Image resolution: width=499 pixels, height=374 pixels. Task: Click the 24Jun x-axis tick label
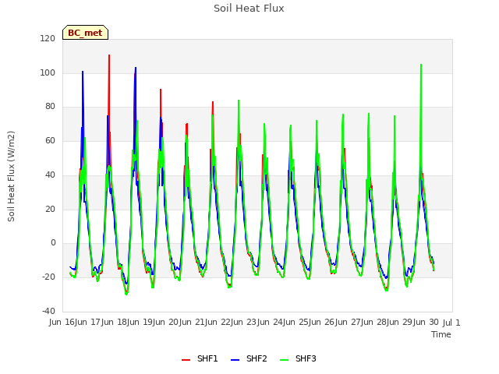click(284, 323)
